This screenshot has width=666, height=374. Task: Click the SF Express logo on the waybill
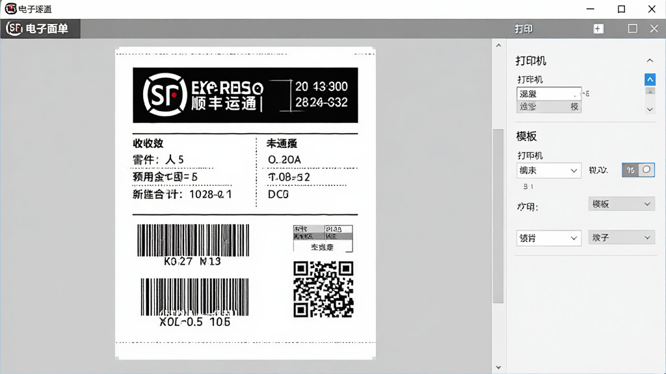pyautogui.click(x=165, y=95)
